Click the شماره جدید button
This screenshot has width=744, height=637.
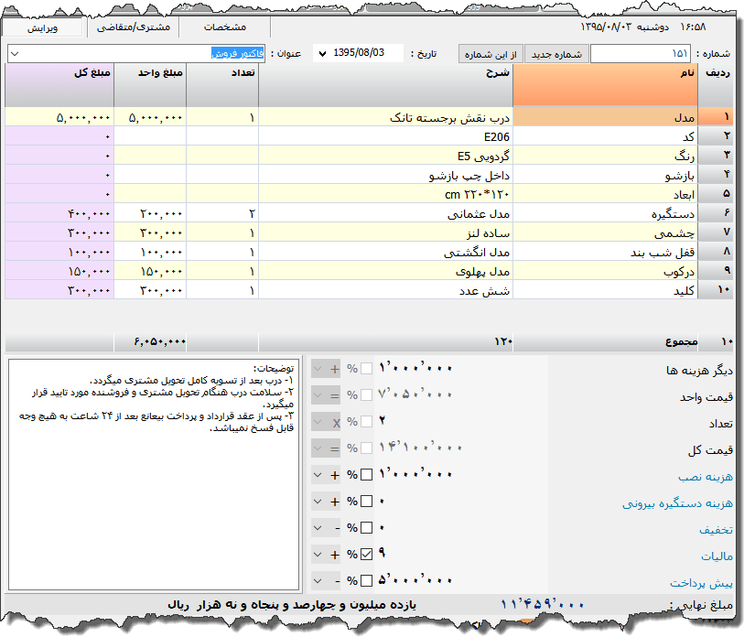tap(555, 54)
